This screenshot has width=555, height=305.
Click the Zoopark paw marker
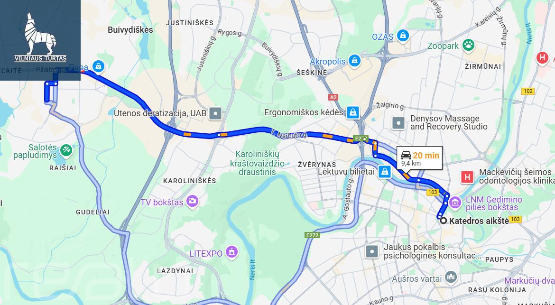[468, 45]
